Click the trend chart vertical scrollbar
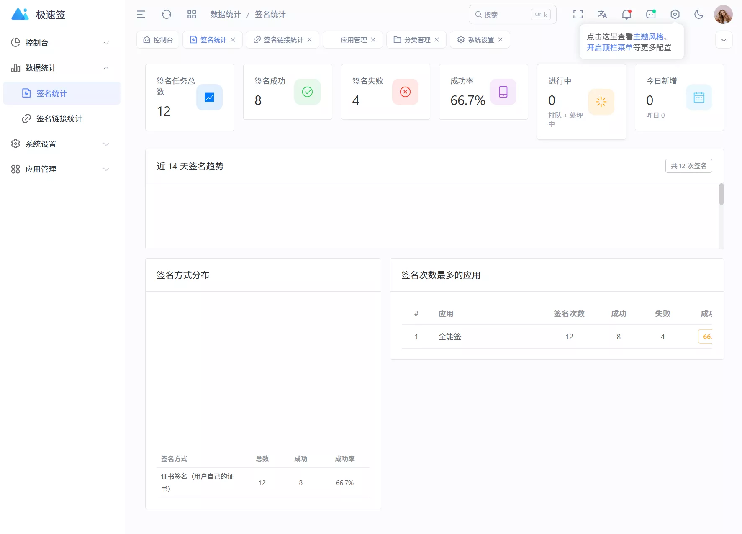This screenshot has height=534, width=742. point(721,194)
